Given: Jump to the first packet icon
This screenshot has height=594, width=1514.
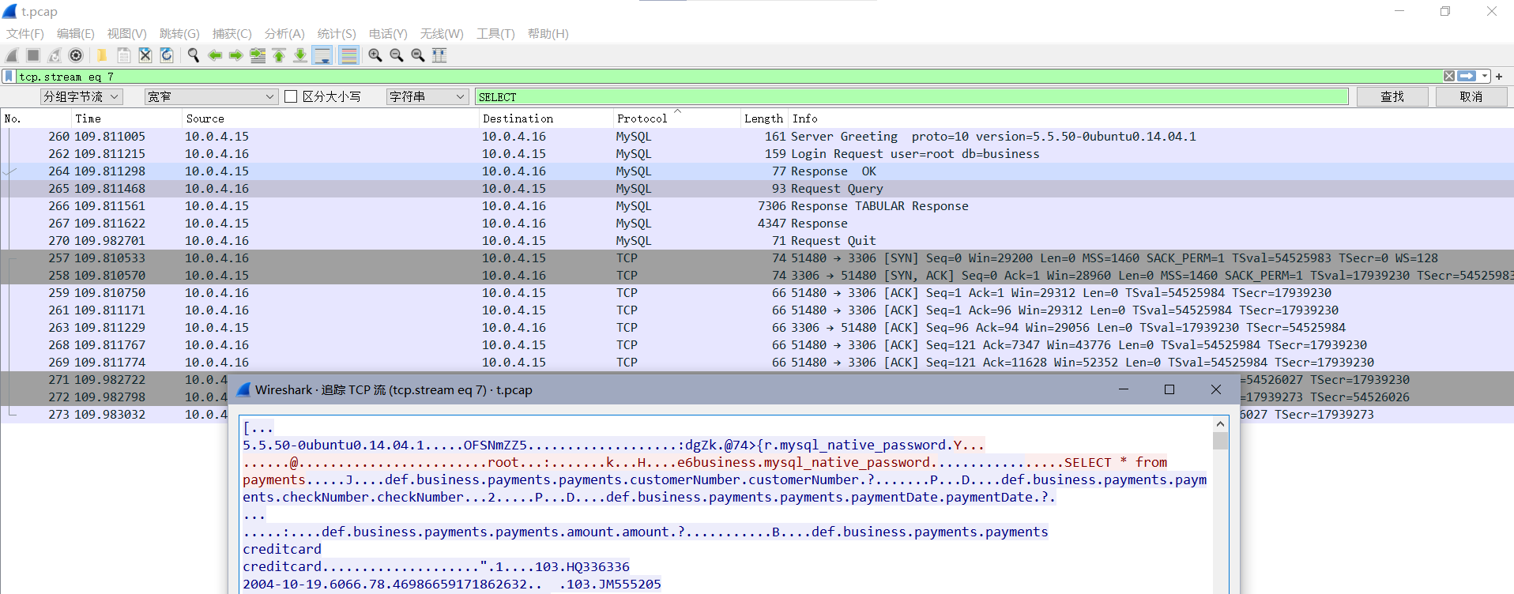Looking at the screenshot, I should [279, 55].
